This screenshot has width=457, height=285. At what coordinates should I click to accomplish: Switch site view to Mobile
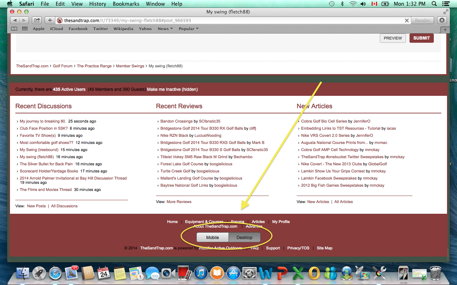(212, 238)
